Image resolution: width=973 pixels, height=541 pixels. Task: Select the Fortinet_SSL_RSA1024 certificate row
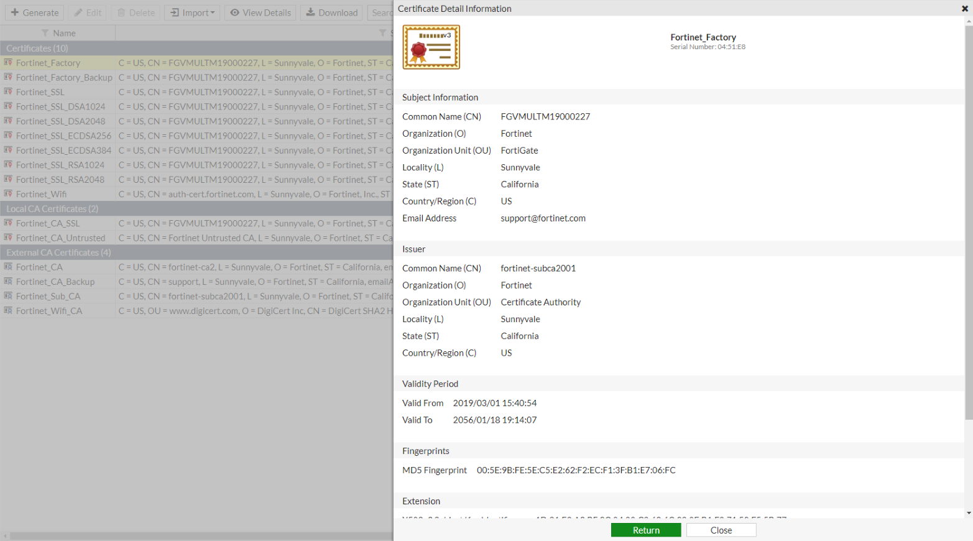coord(196,165)
